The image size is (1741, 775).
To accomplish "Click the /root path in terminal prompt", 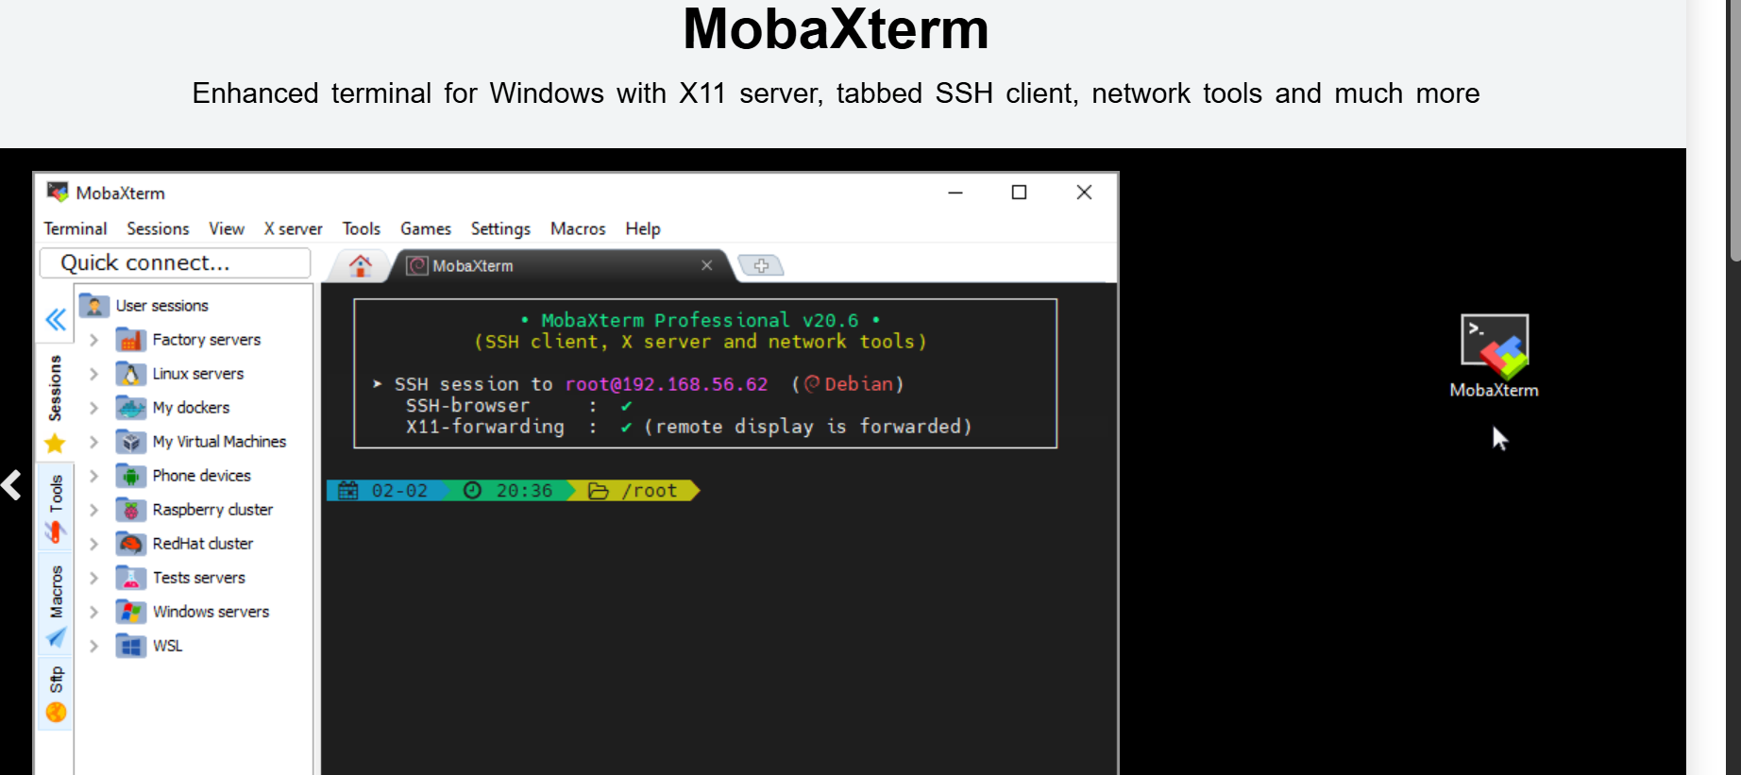I will coord(650,491).
